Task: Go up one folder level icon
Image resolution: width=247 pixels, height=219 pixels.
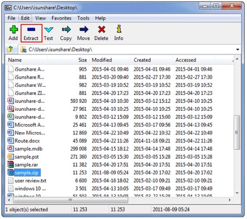Action: (x=10, y=49)
